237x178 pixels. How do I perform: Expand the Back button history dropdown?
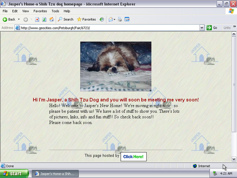pyautogui.click(x=19, y=19)
